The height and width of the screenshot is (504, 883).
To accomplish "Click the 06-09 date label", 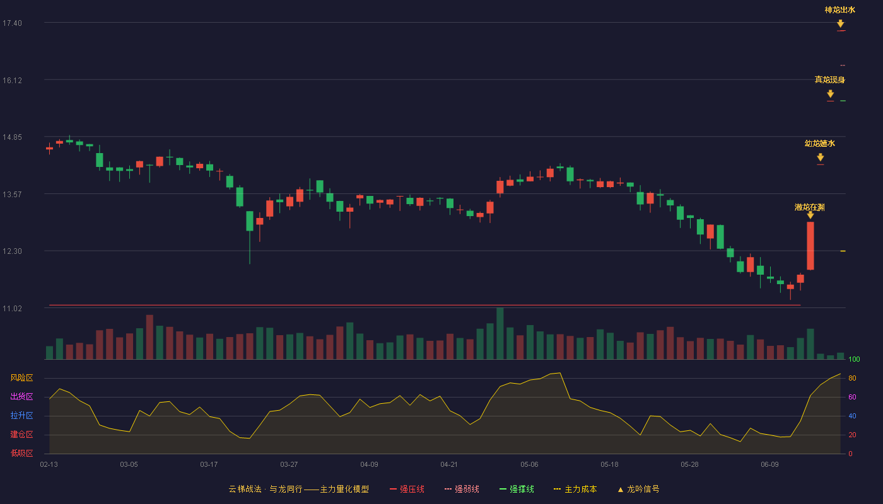I will click(769, 464).
